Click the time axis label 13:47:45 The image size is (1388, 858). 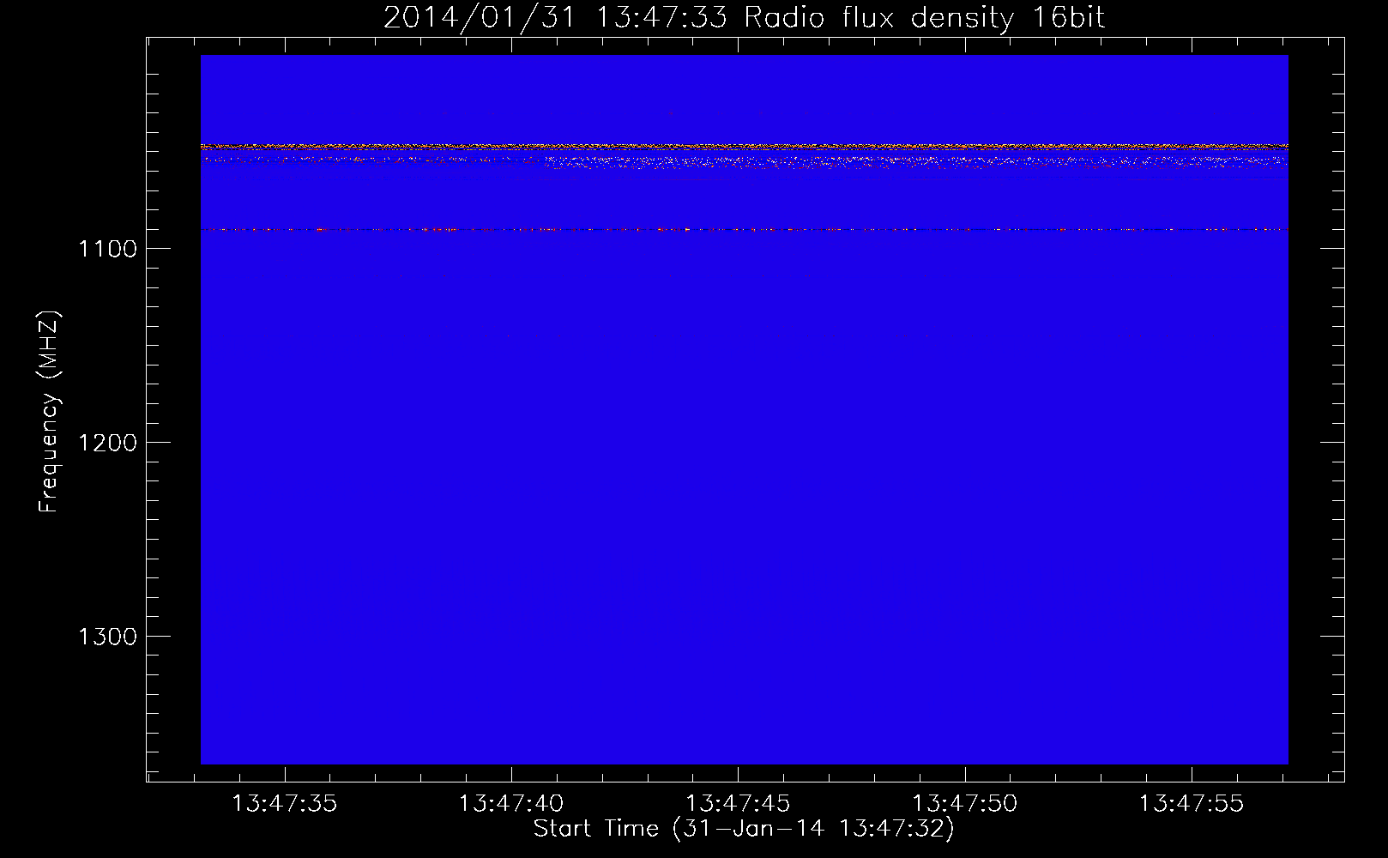(x=738, y=804)
